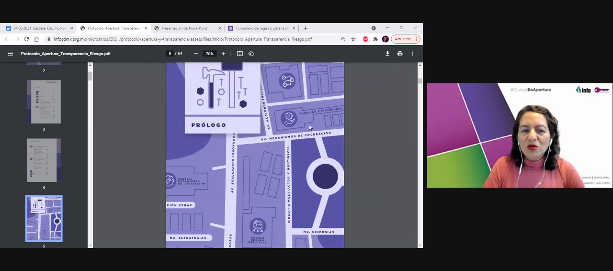Viewport: 613px width, 271px height.
Task: Reload the current page
Action: [26, 39]
